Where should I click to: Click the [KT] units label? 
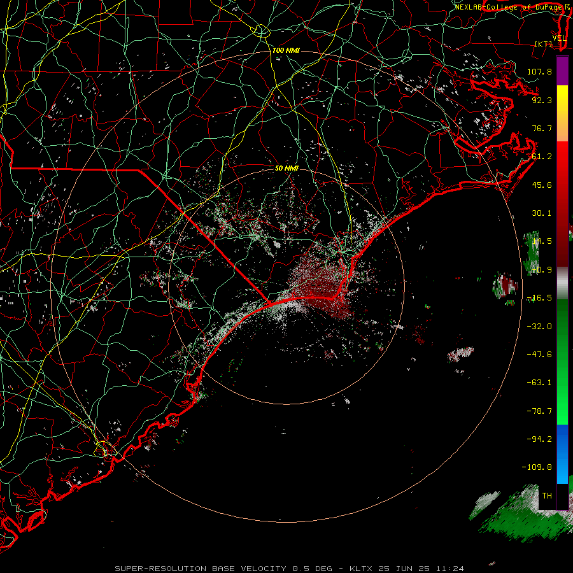coord(544,44)
